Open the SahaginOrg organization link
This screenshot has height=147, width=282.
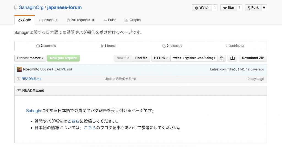pos(31,7)
